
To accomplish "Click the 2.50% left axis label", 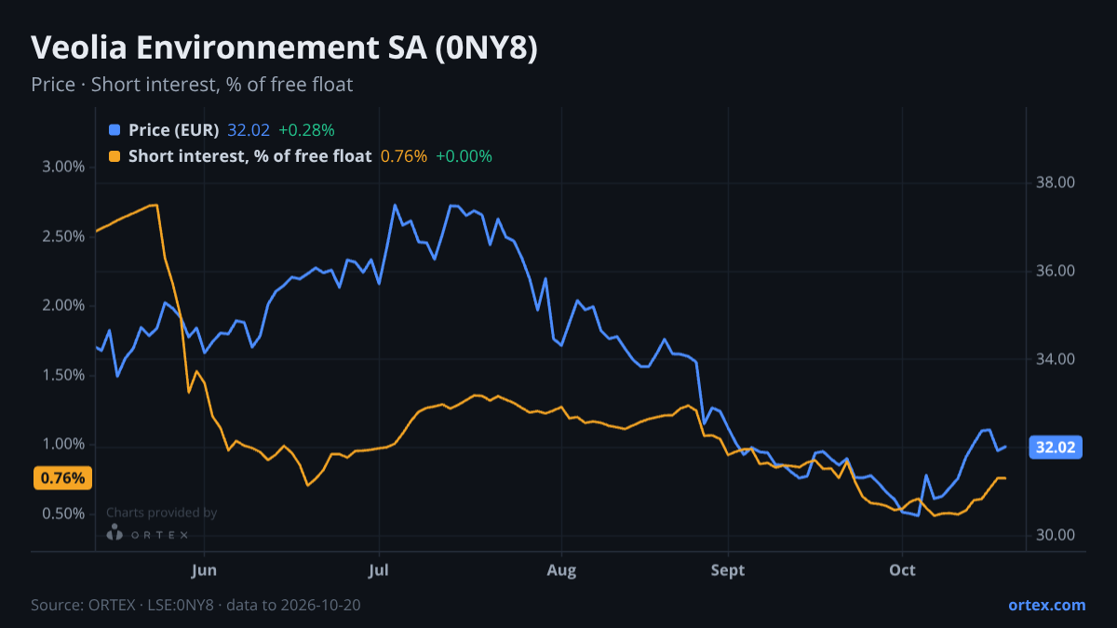I will (x=64, y=236).
